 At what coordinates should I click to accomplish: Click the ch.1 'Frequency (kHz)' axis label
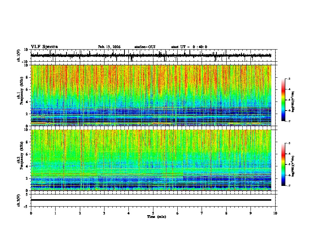pyautogui.click(x=22, y=91)
